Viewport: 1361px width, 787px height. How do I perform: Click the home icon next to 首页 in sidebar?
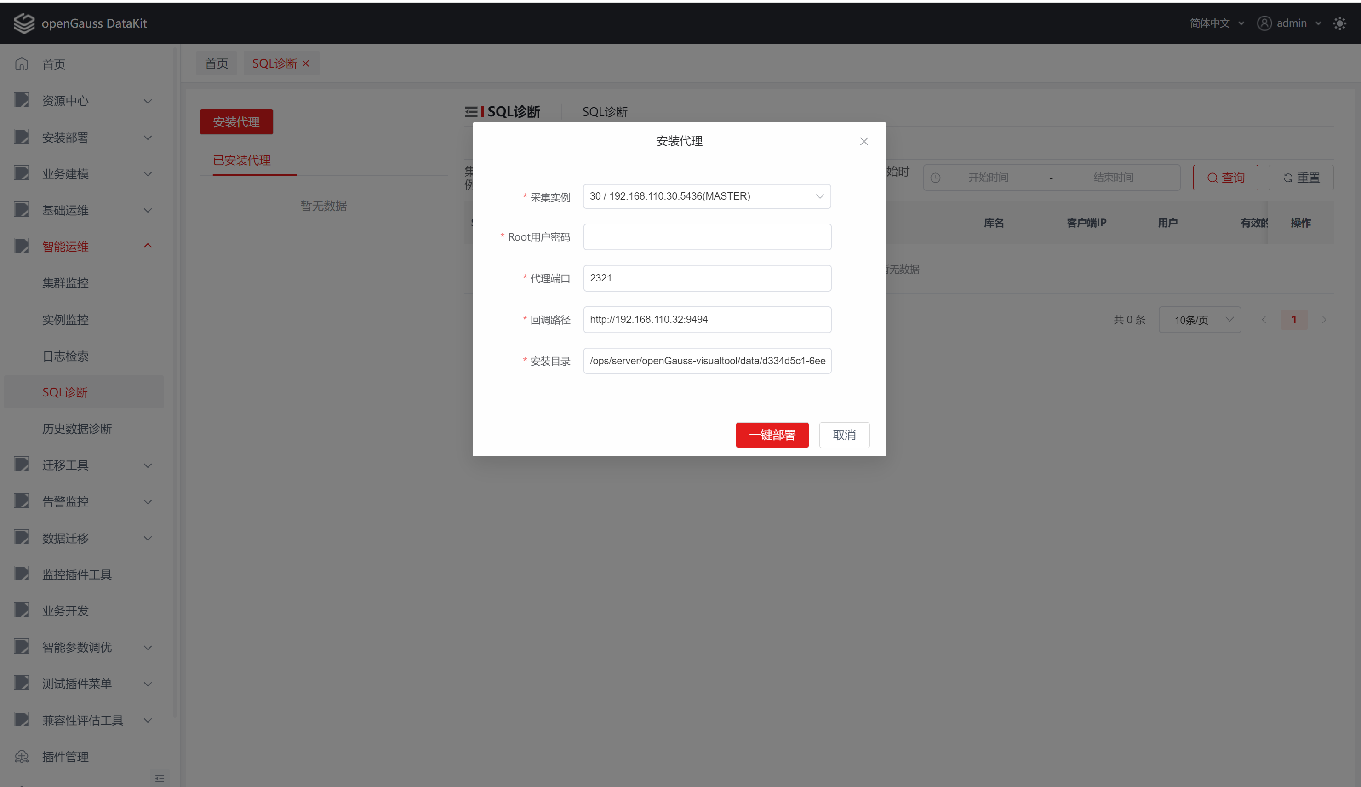click(22, 64)
